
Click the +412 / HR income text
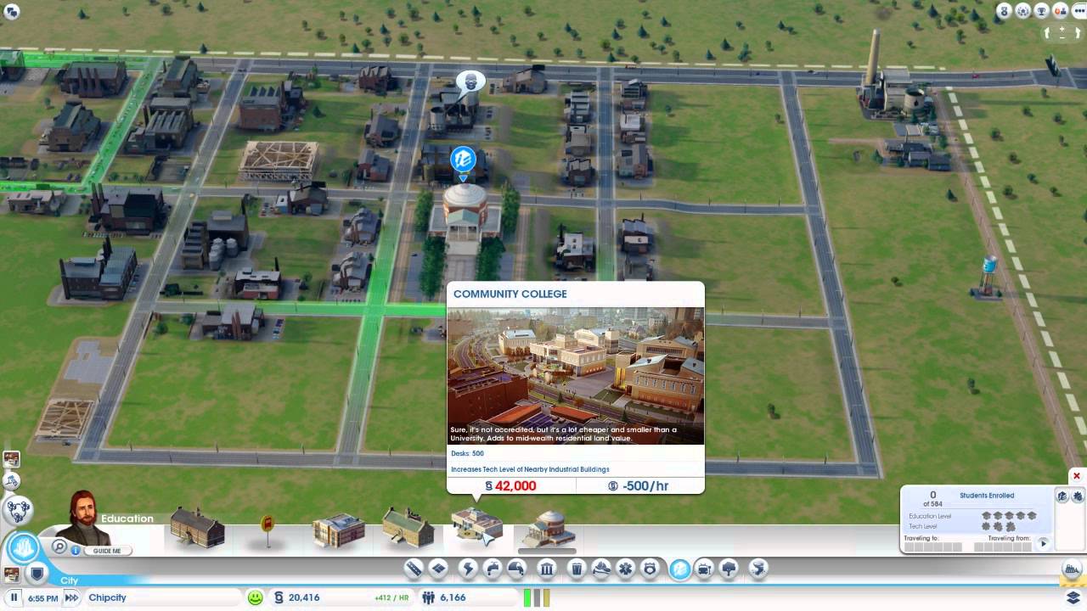coord(391,597)
